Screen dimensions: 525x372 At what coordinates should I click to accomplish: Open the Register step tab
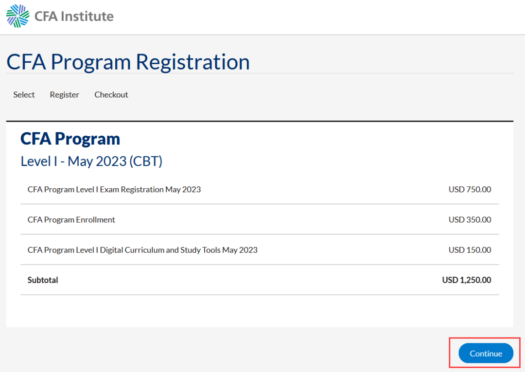point(64,95)
